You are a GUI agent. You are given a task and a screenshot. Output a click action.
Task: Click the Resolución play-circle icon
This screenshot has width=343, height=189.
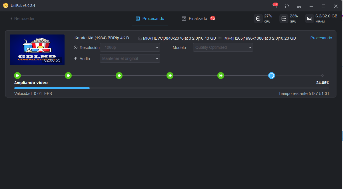76,48
